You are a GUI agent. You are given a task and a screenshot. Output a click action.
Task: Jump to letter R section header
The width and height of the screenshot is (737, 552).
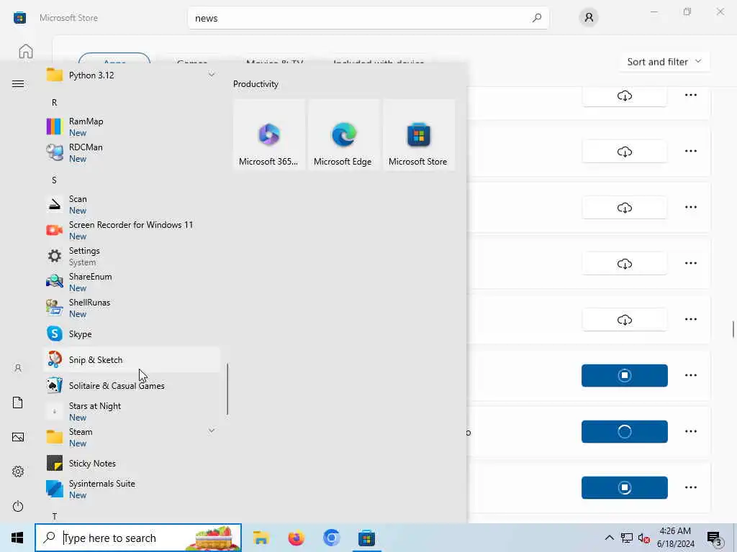55,102
